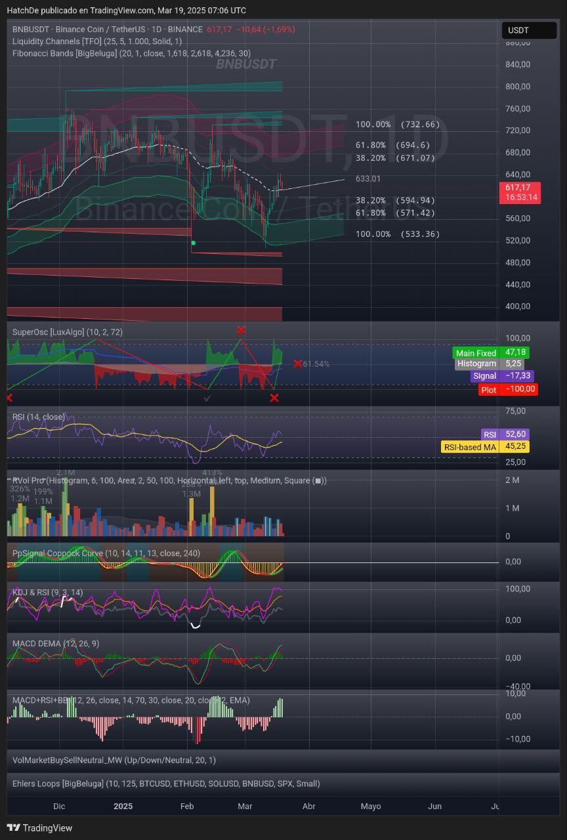Click the square symbol in RVol Pro legend

[x=318, y=480]
